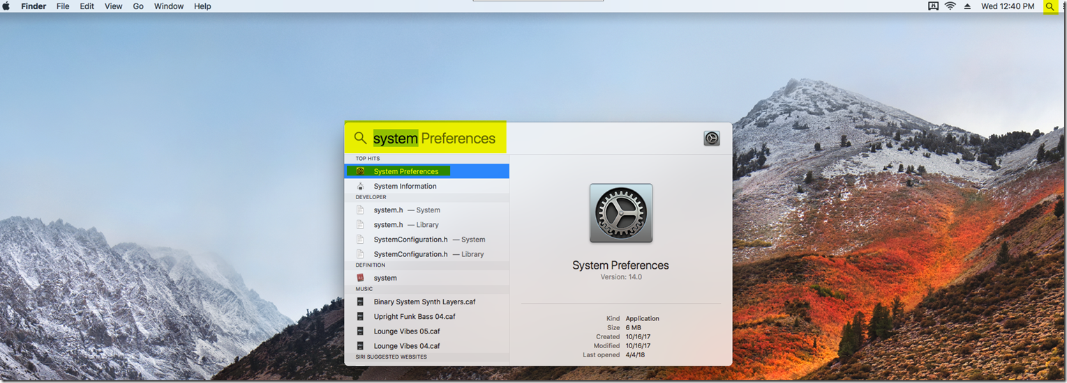Open the Edit menu
The image size is (1067, 383).
87,6
